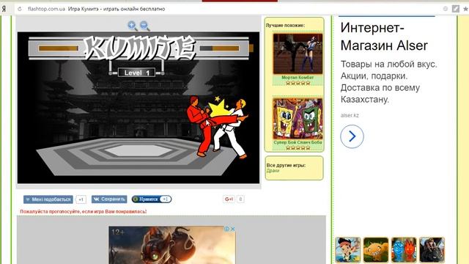
Task: Click the left player's health bar
Action: click(x=59, y=48)
